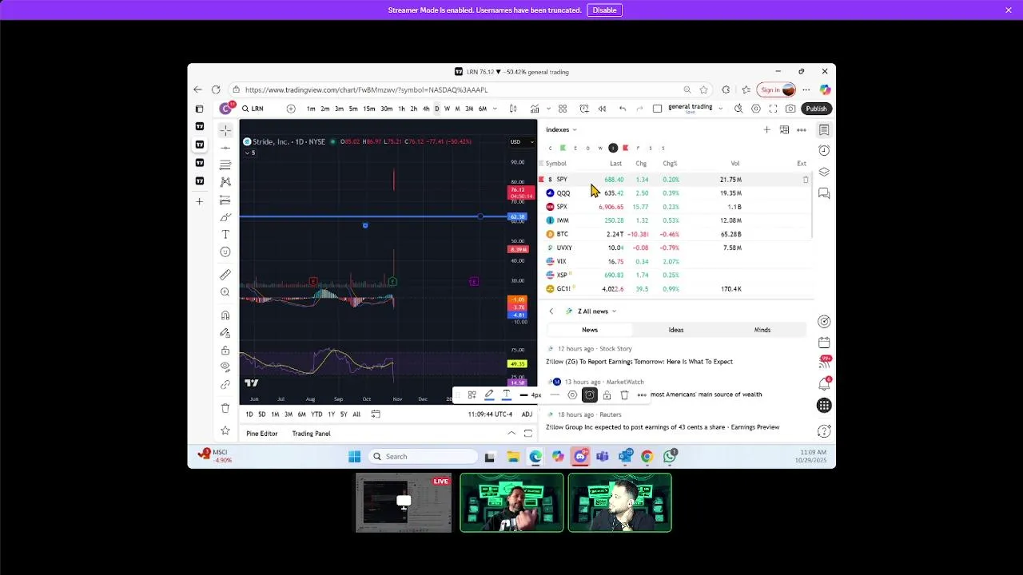Change line color in floating toolbar
This screenshot has height=575, width=1023.
(489, 395)
